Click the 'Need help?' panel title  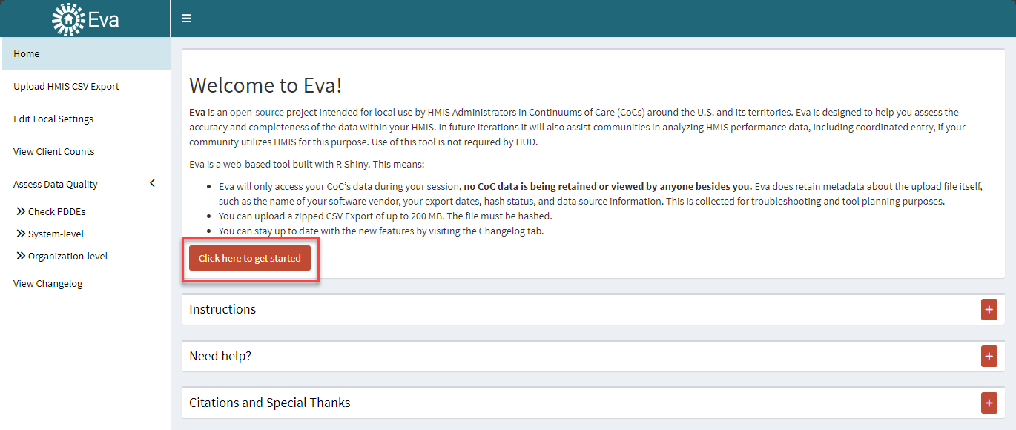pos(220,356)
